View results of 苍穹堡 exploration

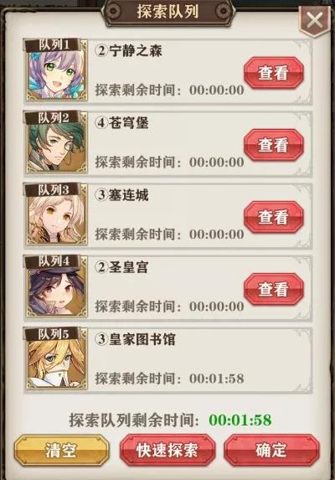pyautogui.click(x=274, y=145)
